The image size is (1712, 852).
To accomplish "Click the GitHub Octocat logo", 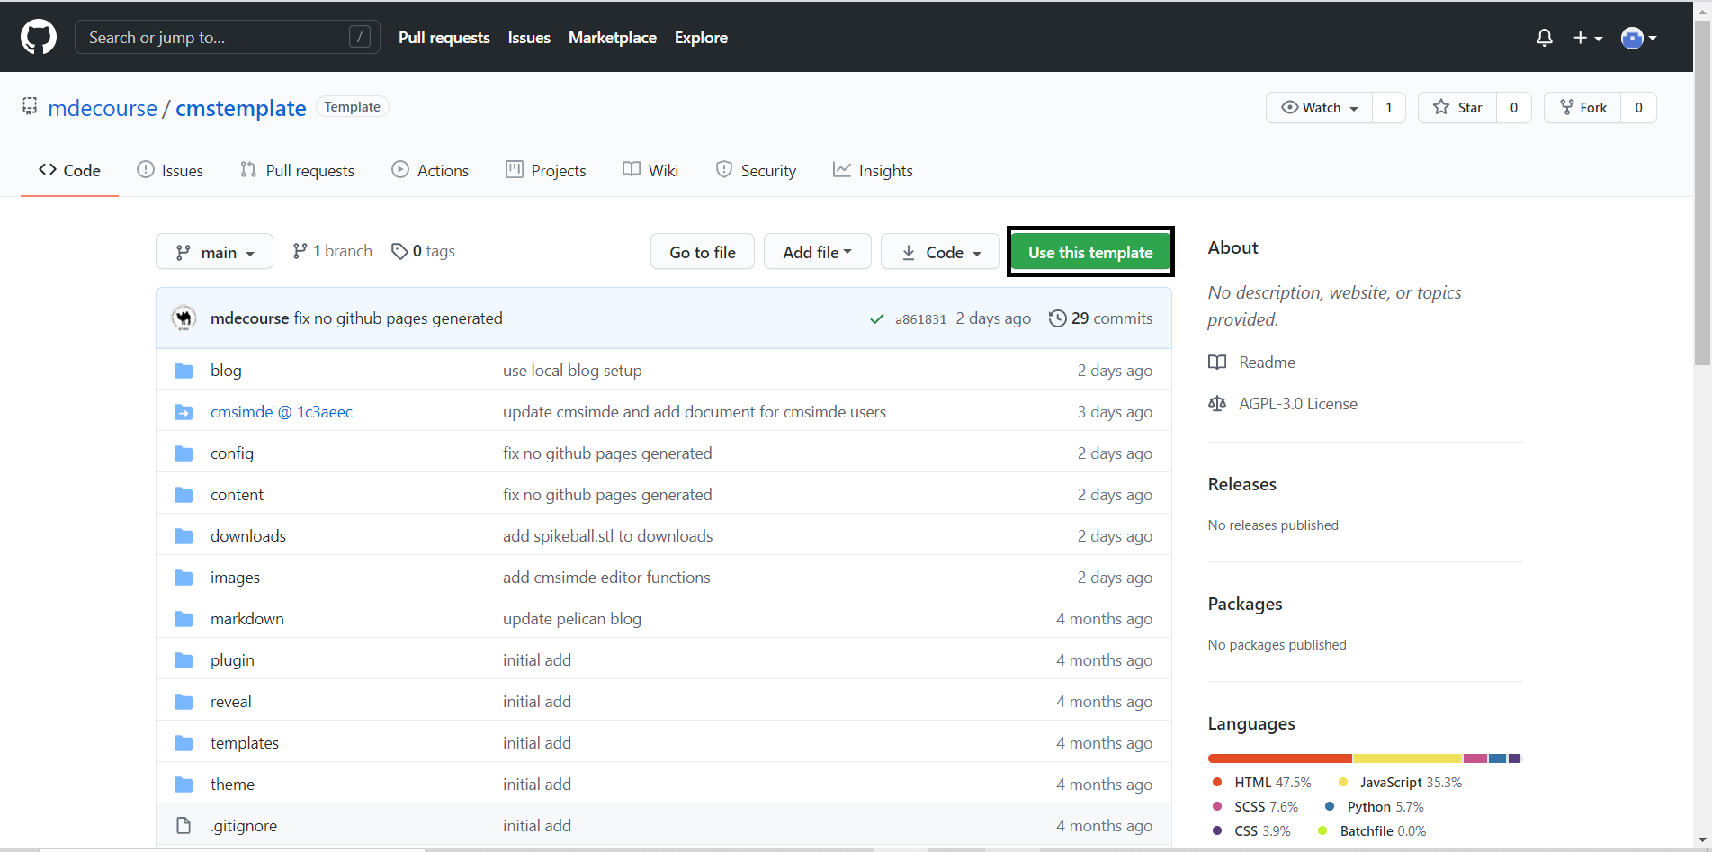I will pyautogui.click(x=39, y=37).
